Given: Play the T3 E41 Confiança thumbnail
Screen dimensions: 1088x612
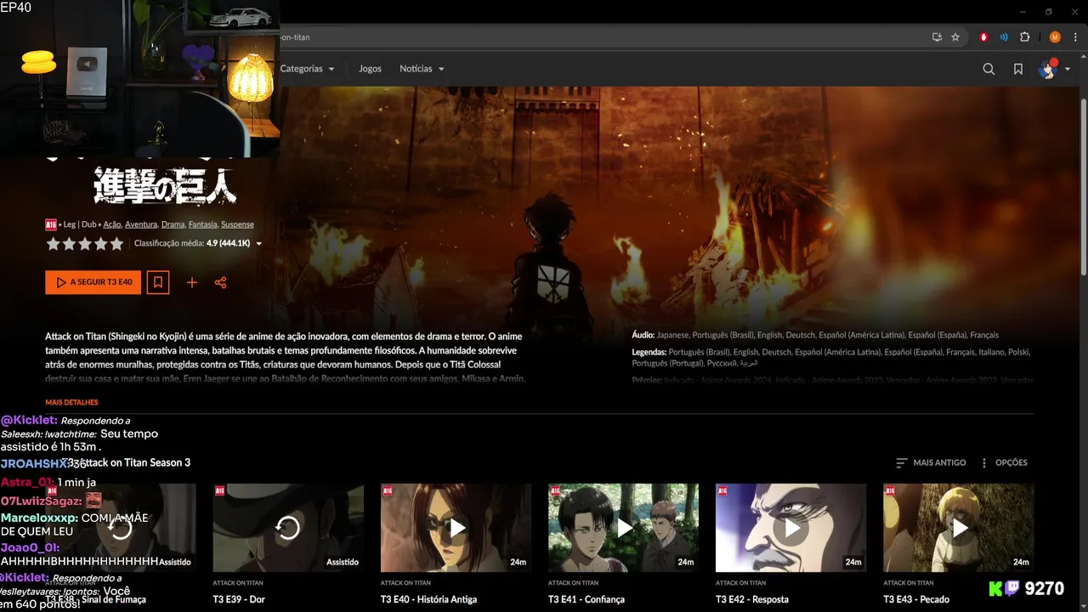Looking at the screenshot, I should click(623, 528).
